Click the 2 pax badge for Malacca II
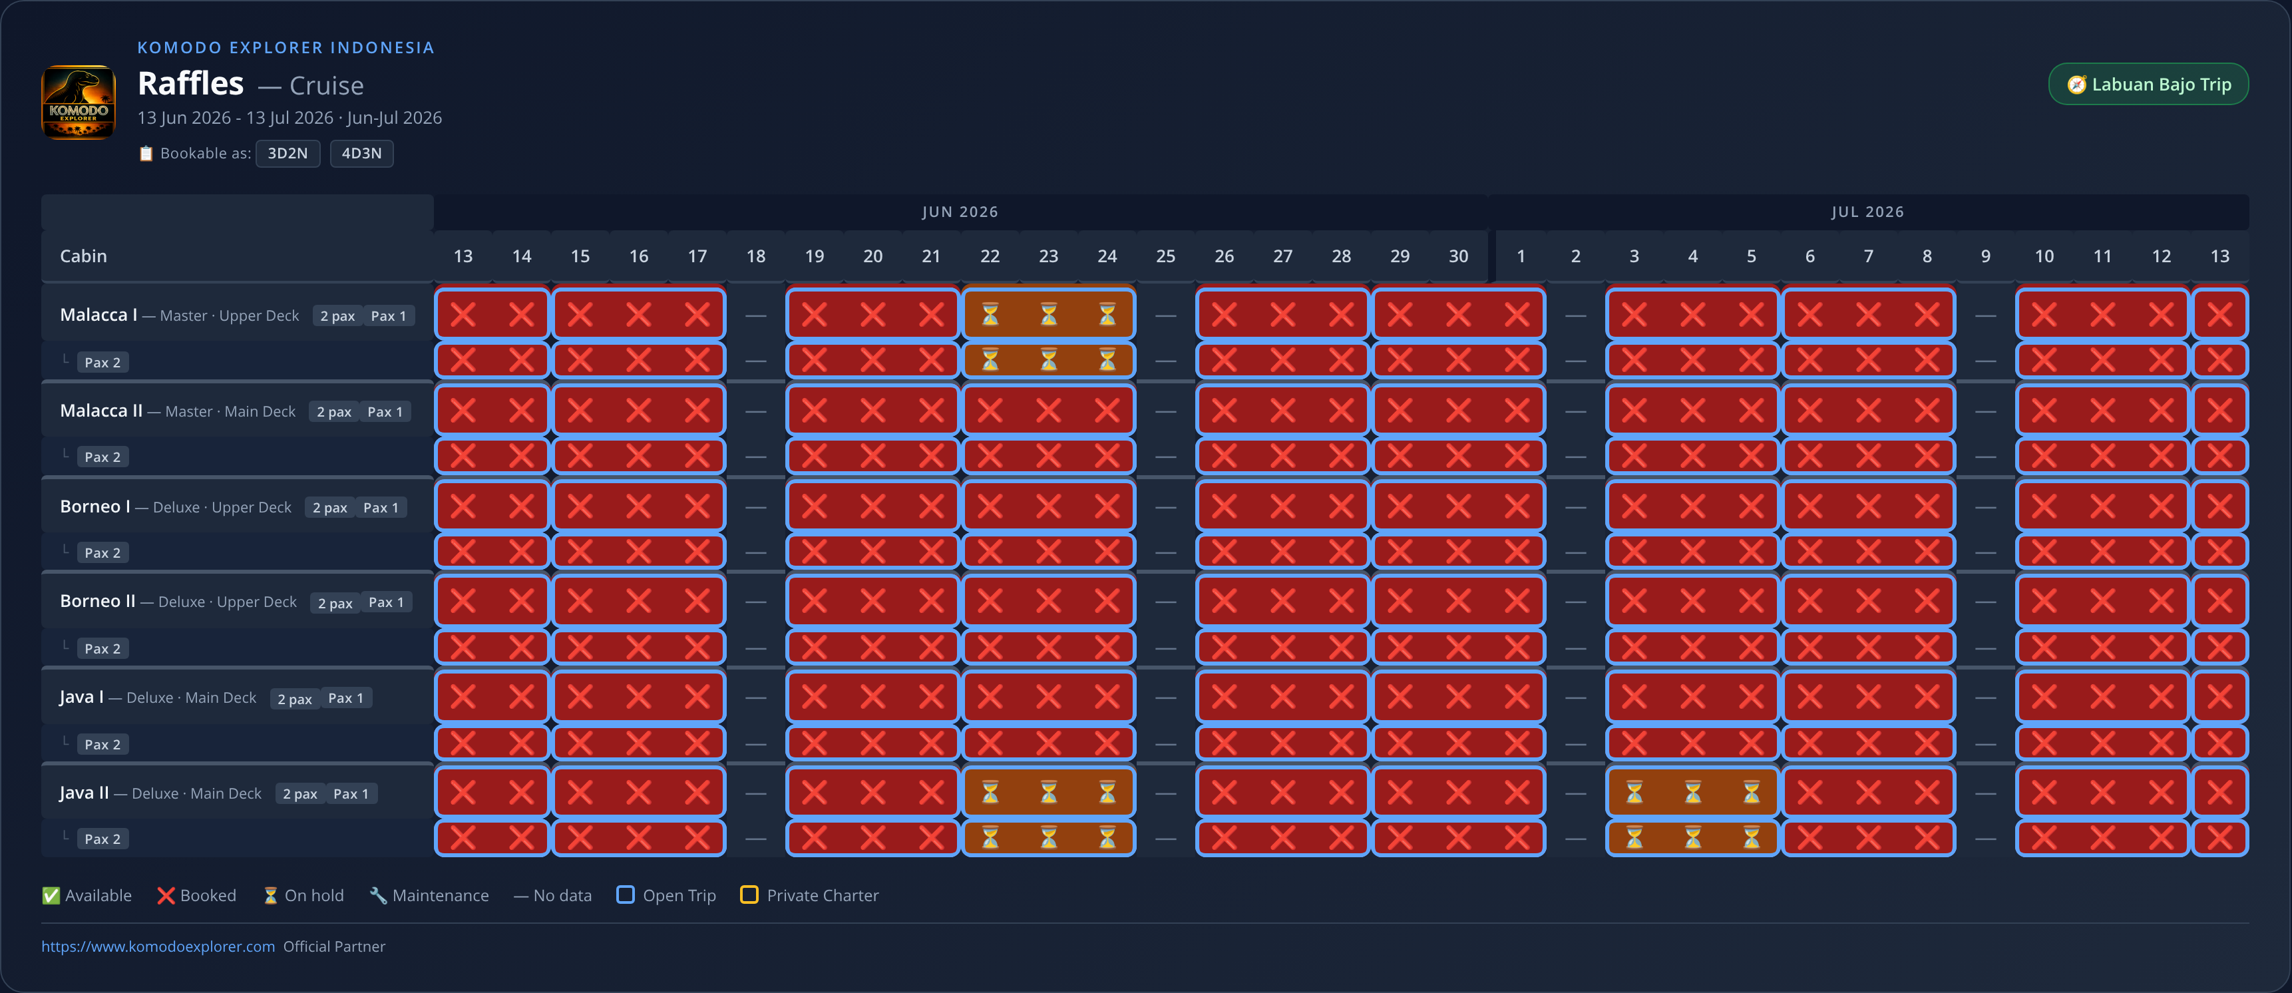Image resolution: width=2292 pixels, height=993 pixels. tap(333, 412)
